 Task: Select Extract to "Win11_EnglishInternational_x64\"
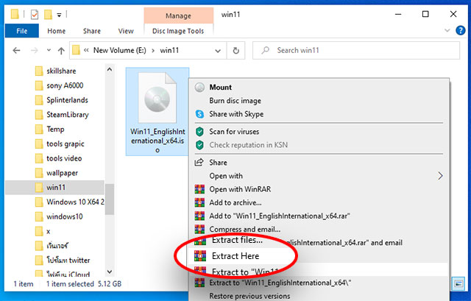(280, 283)
